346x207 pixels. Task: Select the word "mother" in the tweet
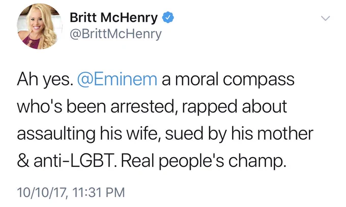tap(285, 133)
